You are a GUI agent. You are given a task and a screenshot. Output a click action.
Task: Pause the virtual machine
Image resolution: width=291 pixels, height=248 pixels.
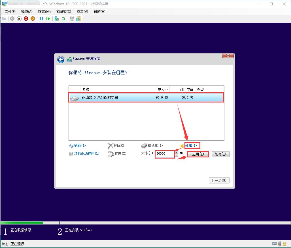[x=41, y=19]
